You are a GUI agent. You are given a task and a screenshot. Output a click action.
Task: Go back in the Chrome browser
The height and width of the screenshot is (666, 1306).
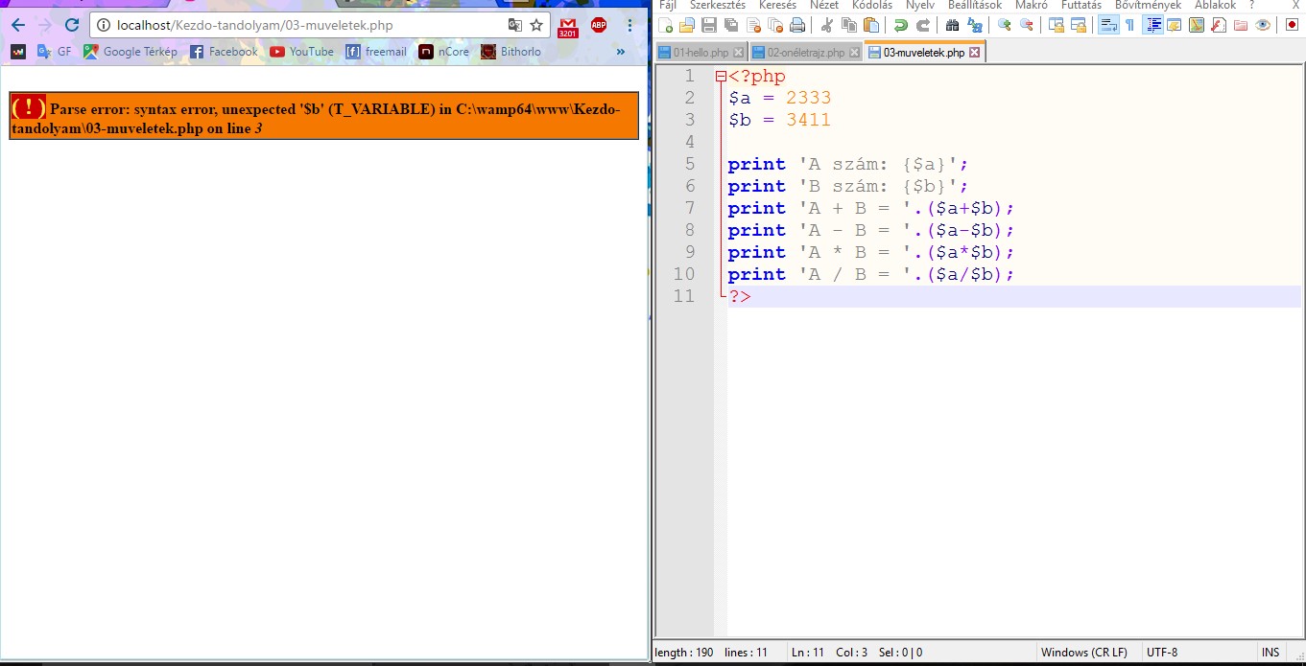(17, 25)
